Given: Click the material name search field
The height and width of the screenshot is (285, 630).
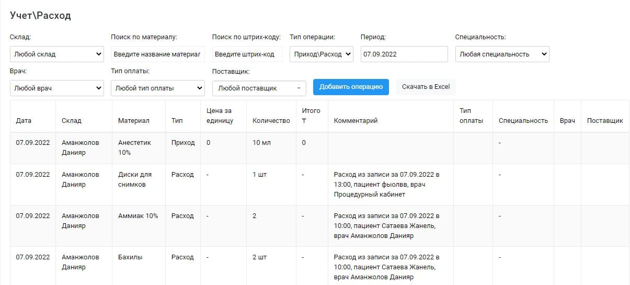Looking at the screenshot, I should point(157,54).
